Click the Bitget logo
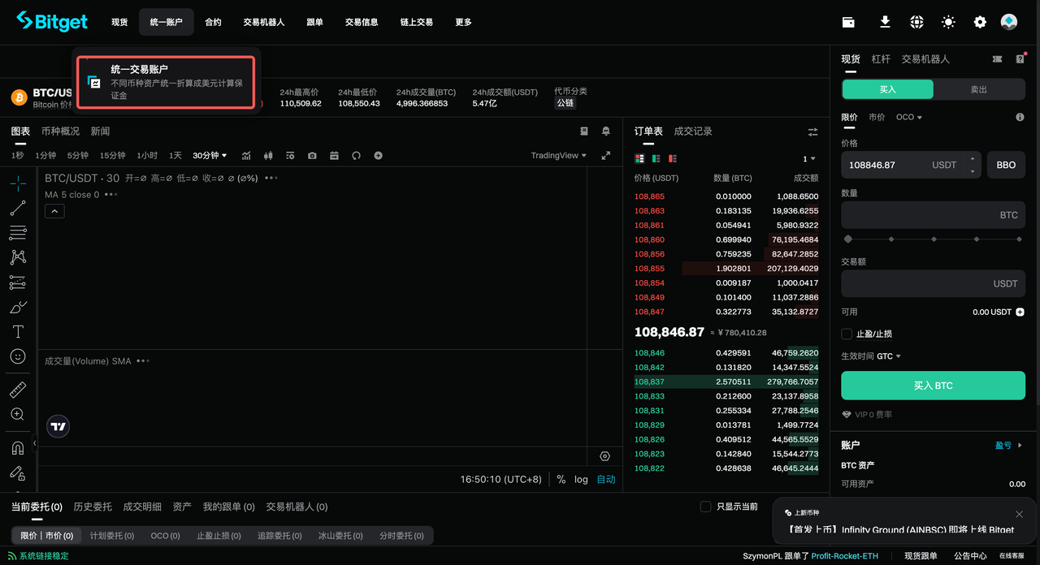Image resolution: width=1040 pixels, height=565 pixels. [52, 22]
